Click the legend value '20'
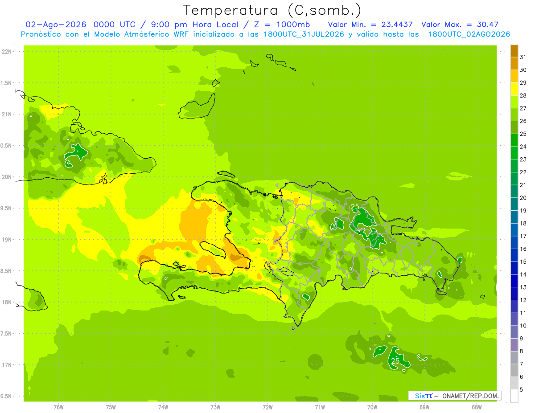This screenshot has height=413, width=535. 523,198
